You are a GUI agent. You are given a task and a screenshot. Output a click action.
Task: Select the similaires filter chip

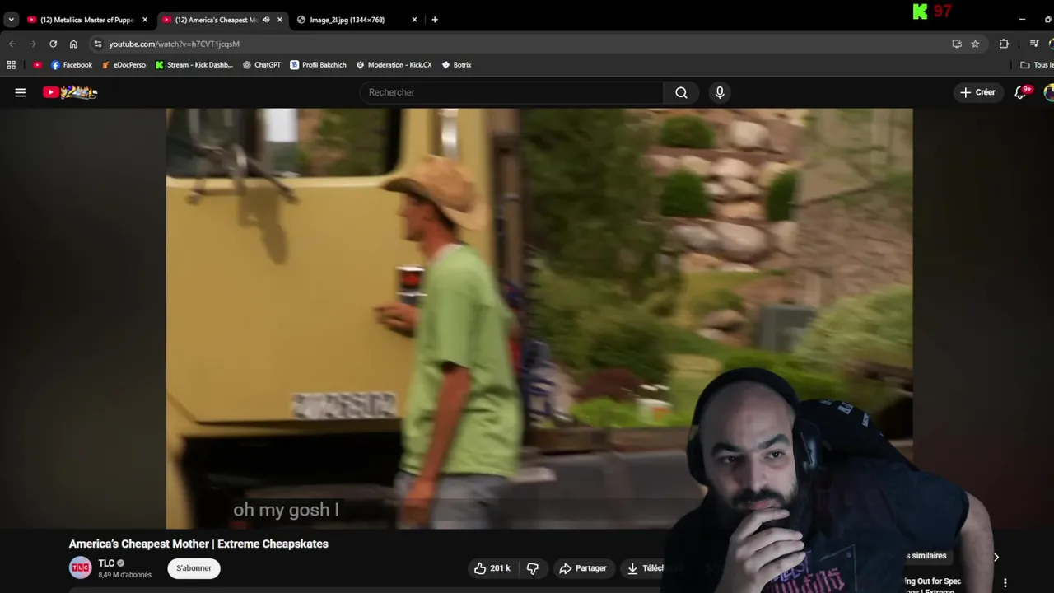click(x=928, y=556)
